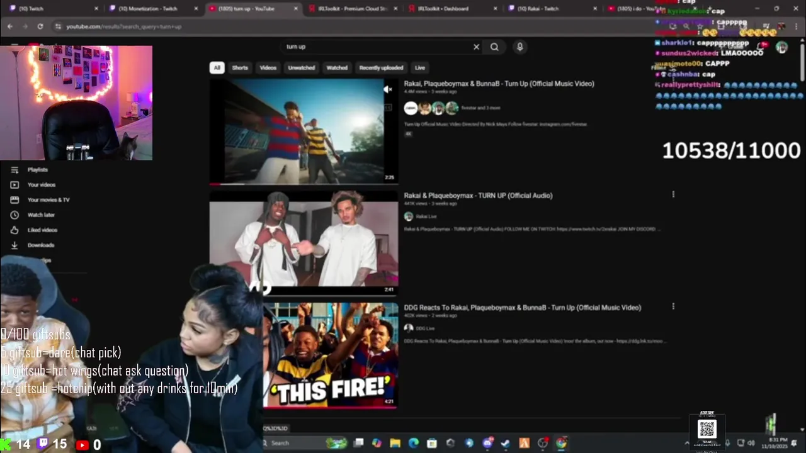Viewport: 806px width, 453px height.
Task: Open more options for DDG Reacts video
Action: pyautogui.click(x=673, y=306)
